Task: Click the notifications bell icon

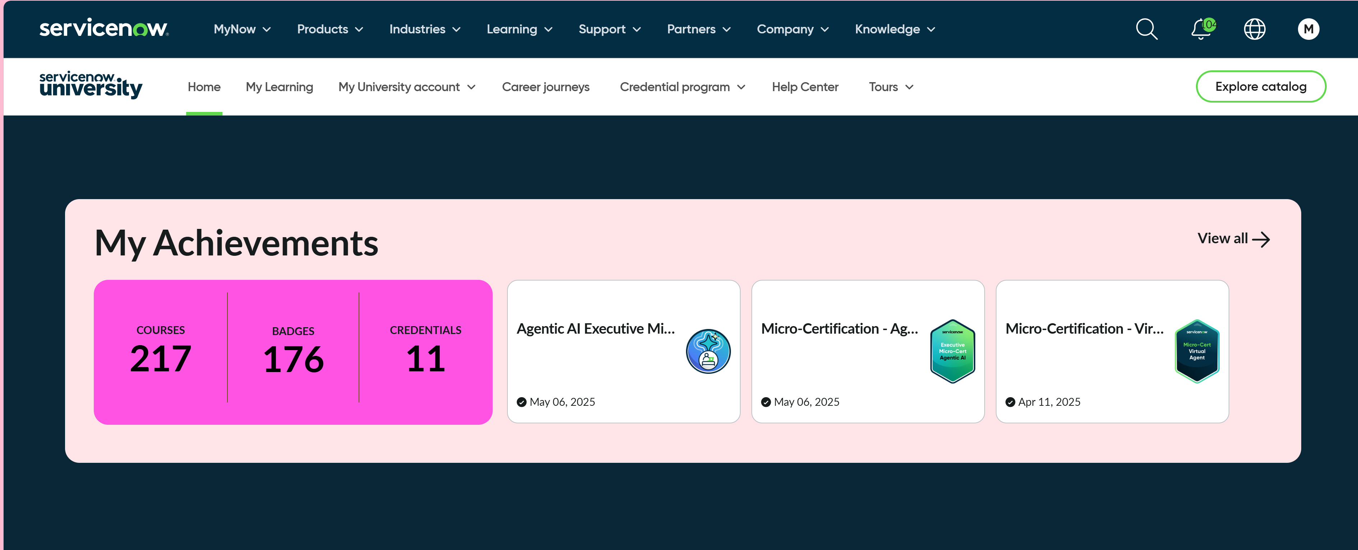Action: point(1201,29)
